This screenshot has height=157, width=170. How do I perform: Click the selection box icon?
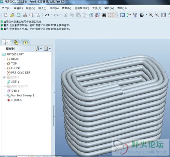[x=110, y=15]
